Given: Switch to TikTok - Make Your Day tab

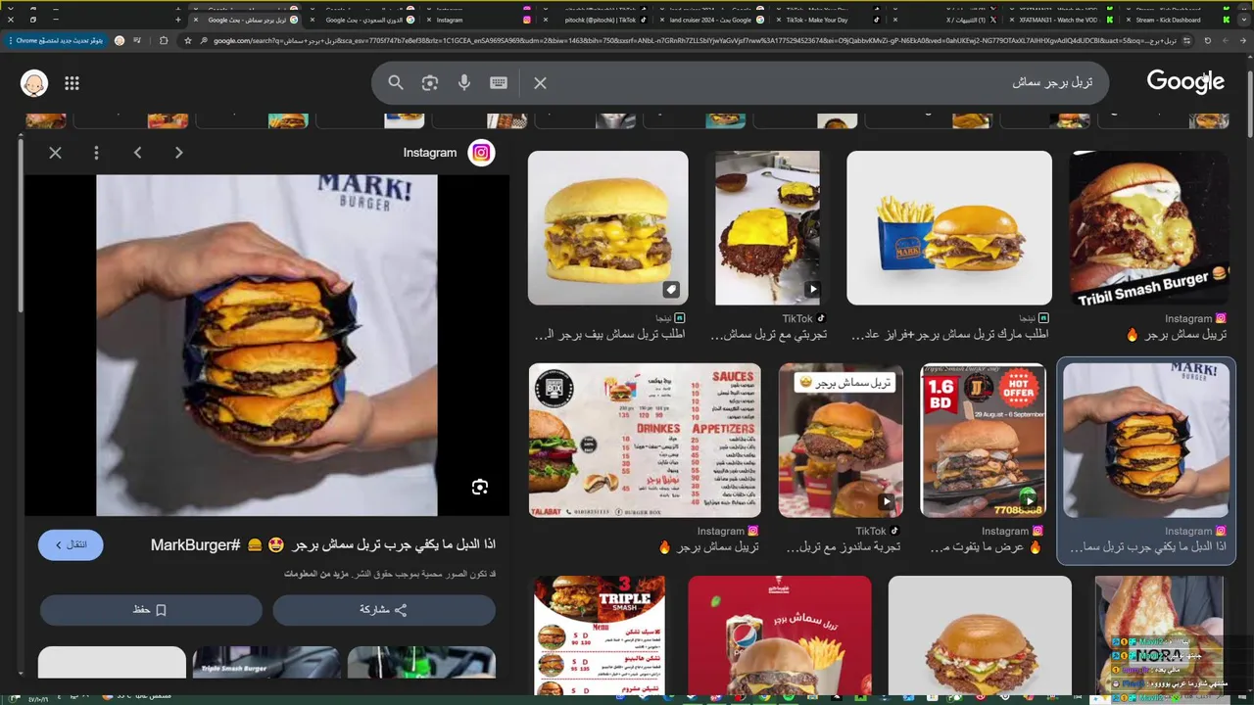Looking at the screenshot, I should click(828, 20).
